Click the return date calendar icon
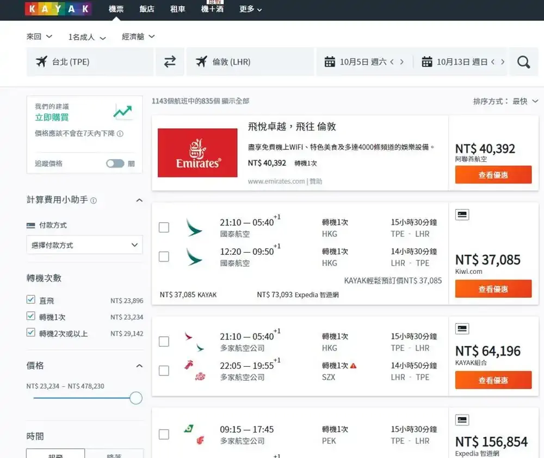Screen dimensions: 544x458 [426, 62]
